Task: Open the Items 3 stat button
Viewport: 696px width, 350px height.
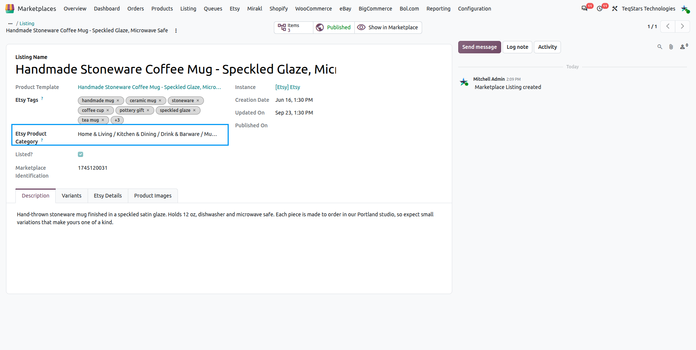Action: coord(293,27)
